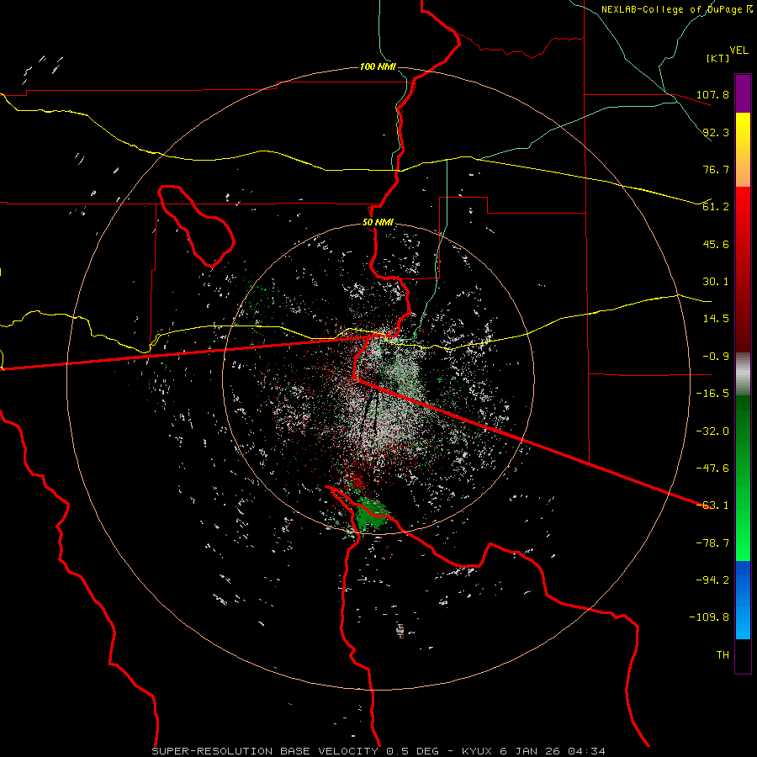
Task: Select the -47.6 legend value
Action: [x=712, y=468]
